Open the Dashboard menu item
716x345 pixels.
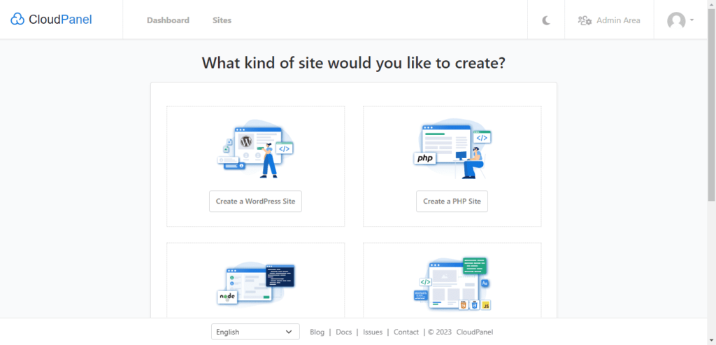[168, 20]
